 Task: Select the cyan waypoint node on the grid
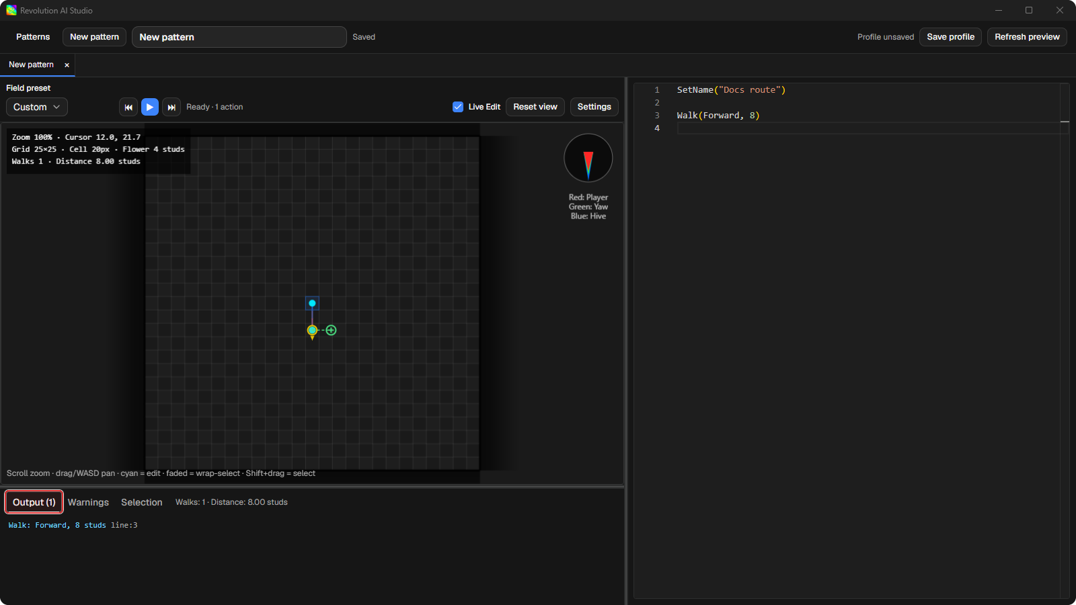click(312, 303)
